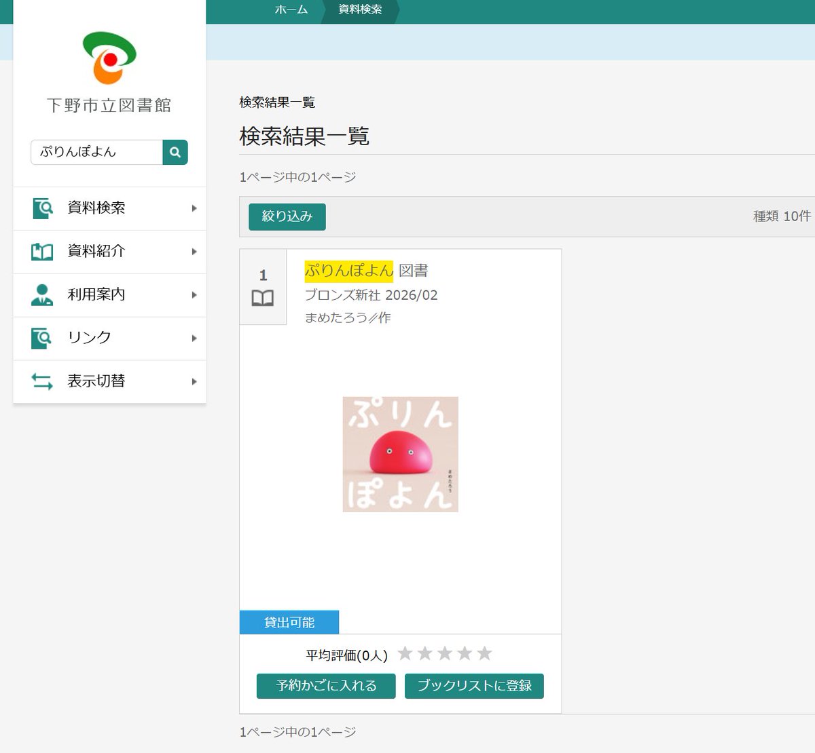Click the Shimotsuke City Library logo
Viewport: 815px width, 753px height.
pos(109,58)
